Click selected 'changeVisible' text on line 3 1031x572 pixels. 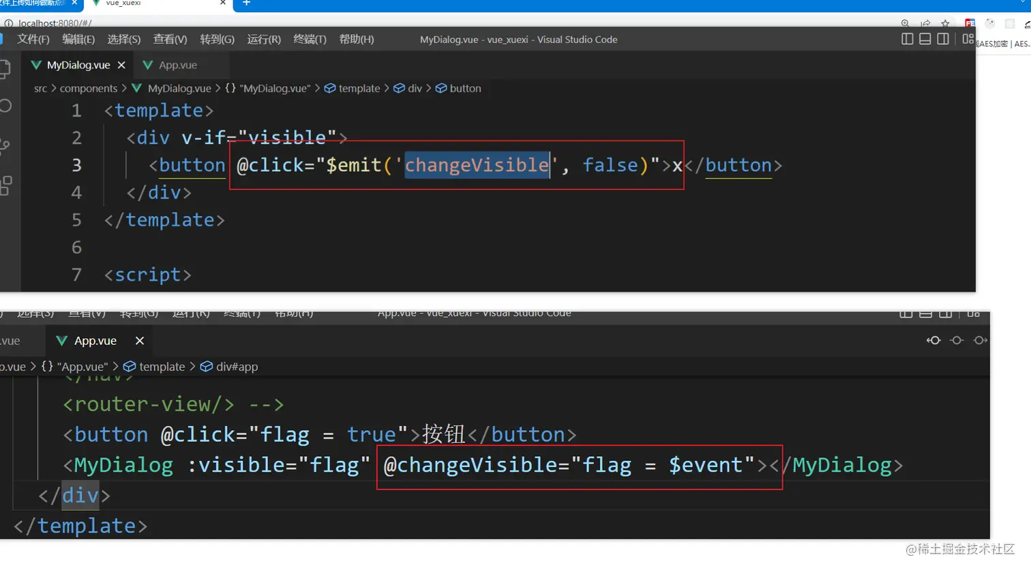(477, 165)
